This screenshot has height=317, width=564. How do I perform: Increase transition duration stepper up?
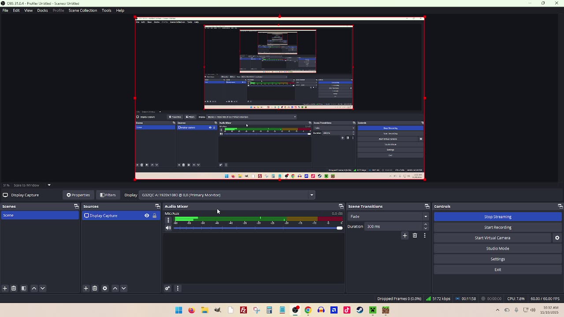426,225
